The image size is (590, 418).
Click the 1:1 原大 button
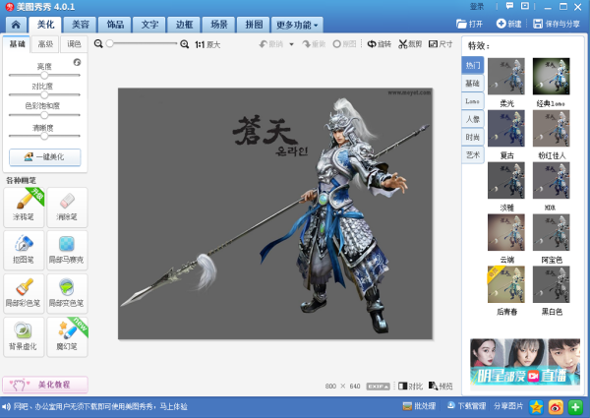(207, 45)
